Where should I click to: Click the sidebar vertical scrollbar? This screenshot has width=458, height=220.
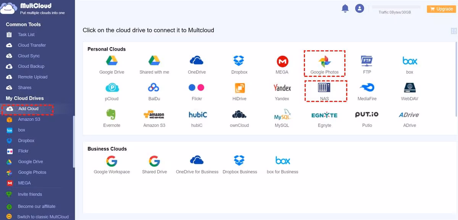(x=74, y=141)
